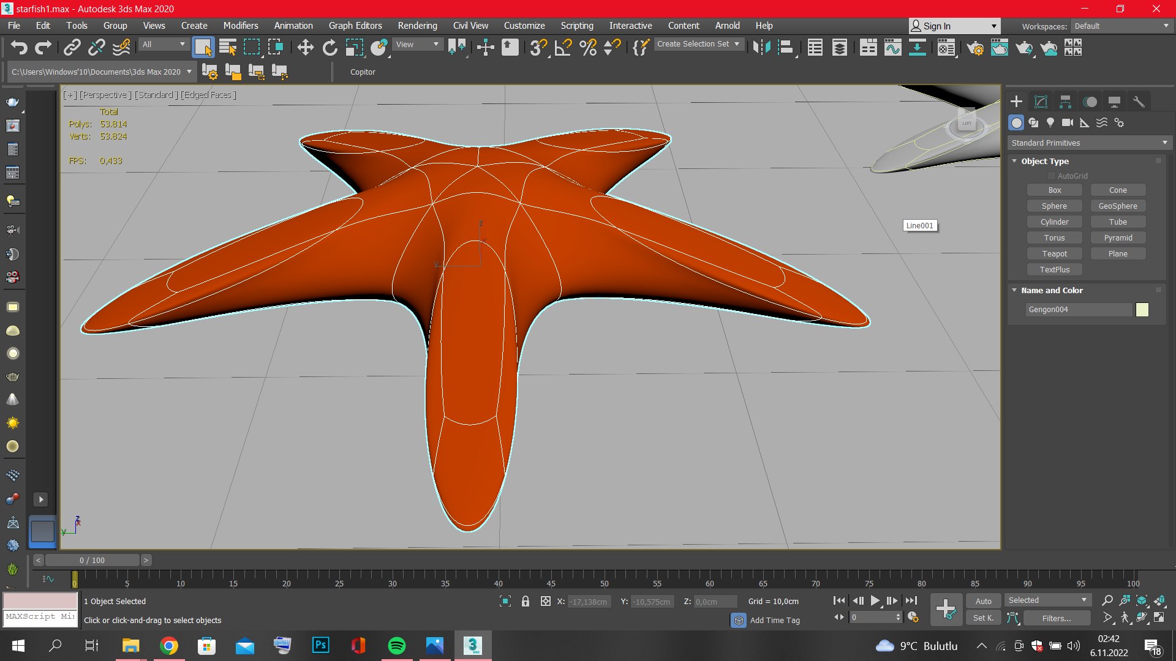Open the Display panel tab
The image size is (1176, 661).
[1114, 102]
